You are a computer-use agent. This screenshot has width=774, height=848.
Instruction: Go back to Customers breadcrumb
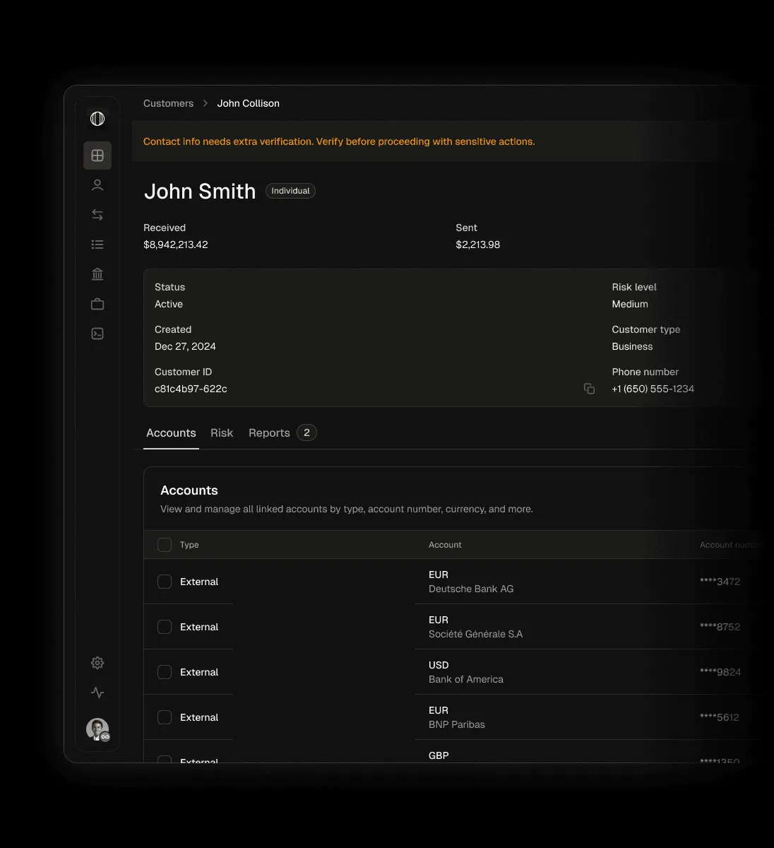tap(168, 103)
